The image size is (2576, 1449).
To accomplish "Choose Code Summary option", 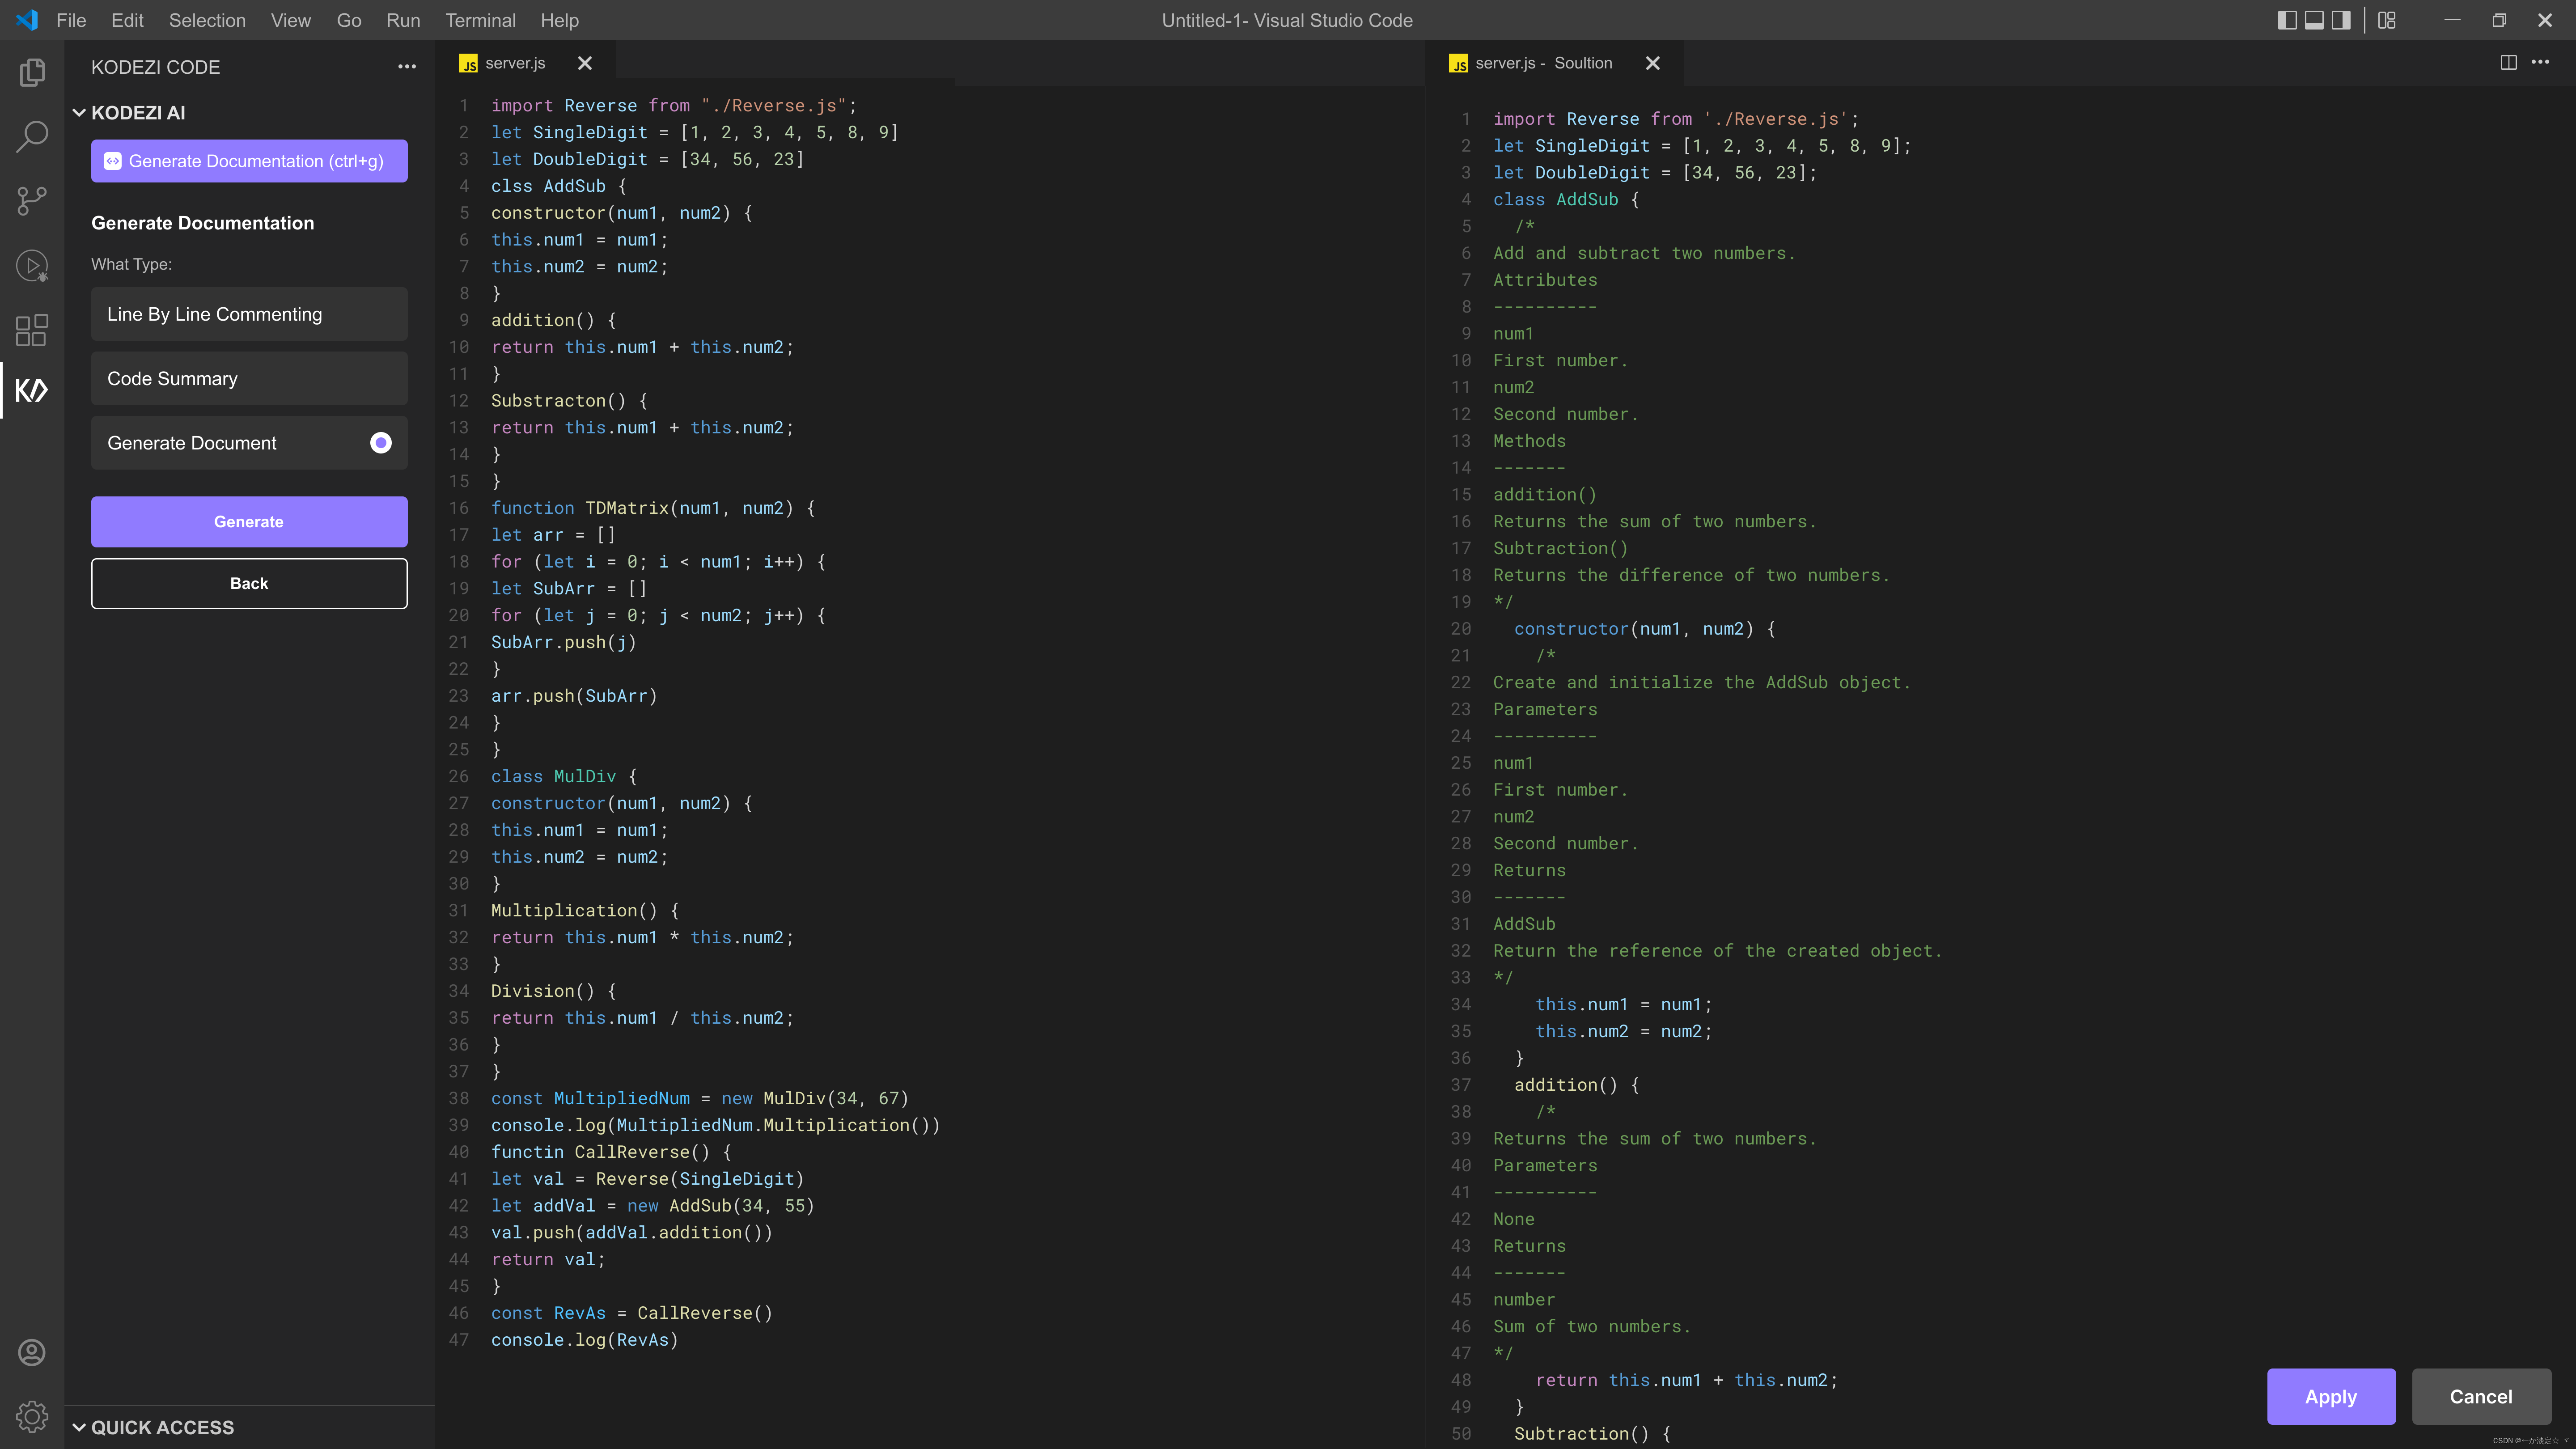I will 249,379.
